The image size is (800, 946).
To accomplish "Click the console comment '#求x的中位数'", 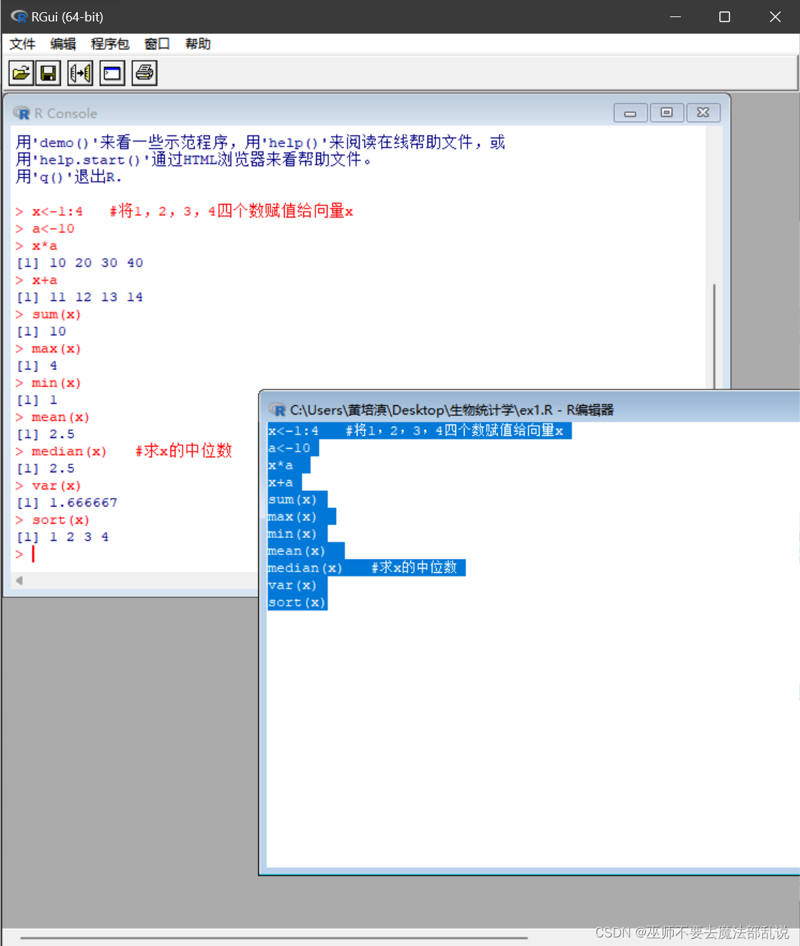I will pyautogui.click(x=183, y=451).
